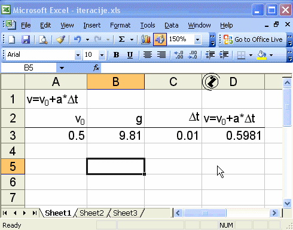Open the Undo history dropdown
This screenshot has width=293, height=230.
(87, 39)
